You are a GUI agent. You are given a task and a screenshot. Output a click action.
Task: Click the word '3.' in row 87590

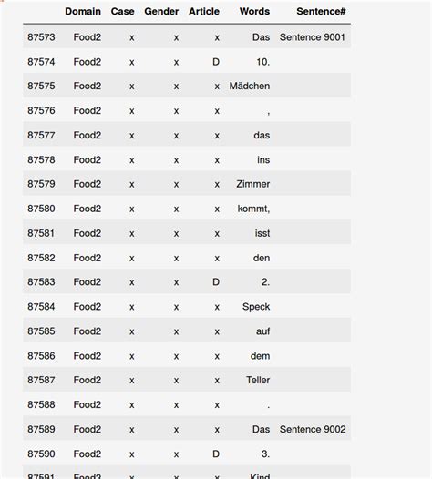coord(266,454)
